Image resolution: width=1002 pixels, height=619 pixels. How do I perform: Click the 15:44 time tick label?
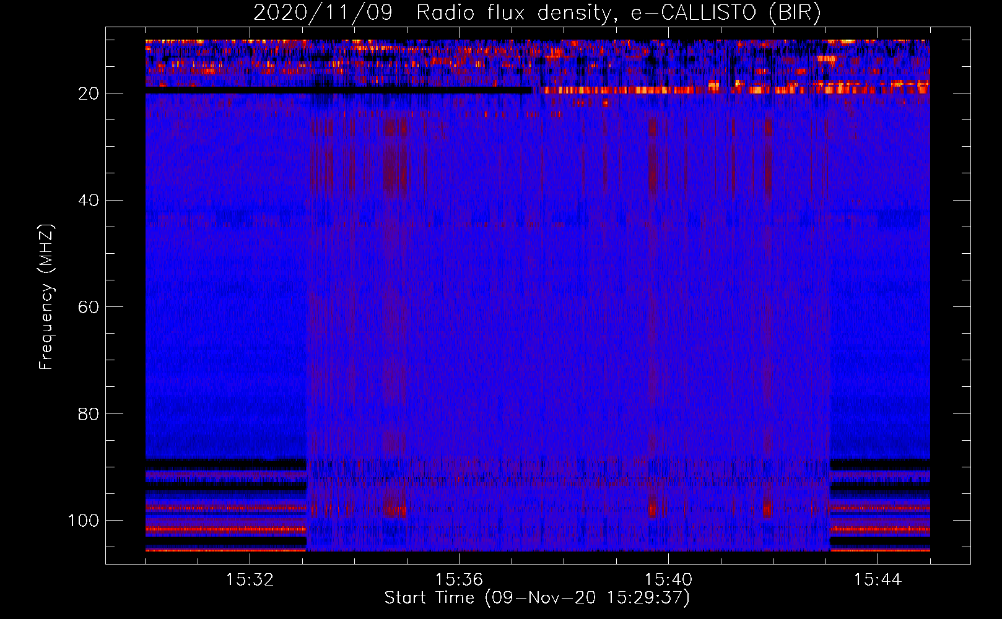point(878,580)
